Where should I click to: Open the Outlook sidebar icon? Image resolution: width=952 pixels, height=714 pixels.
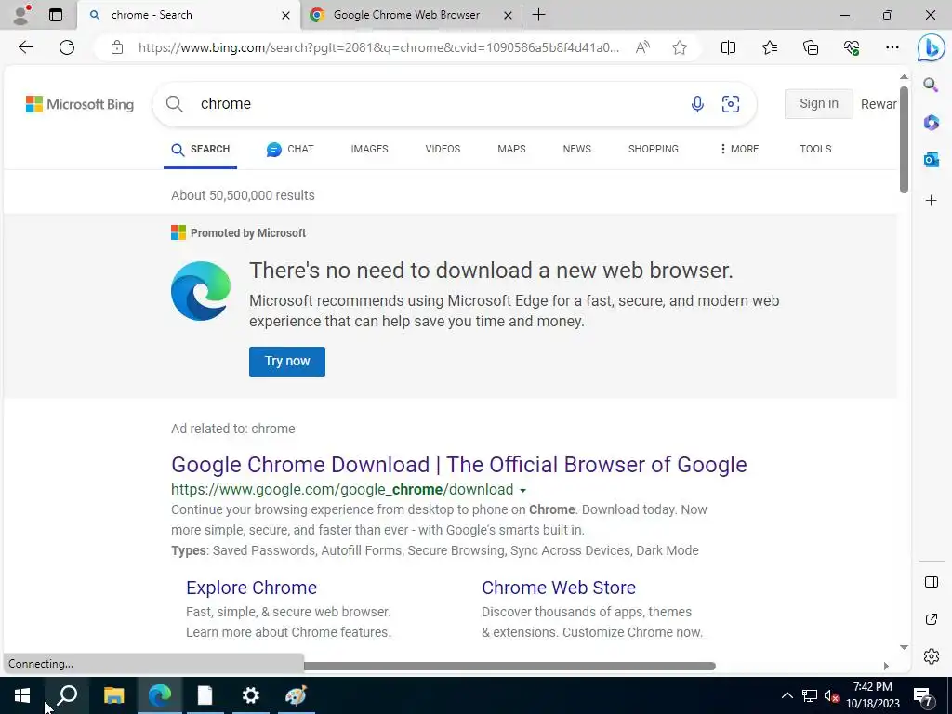tap(931, 160)
